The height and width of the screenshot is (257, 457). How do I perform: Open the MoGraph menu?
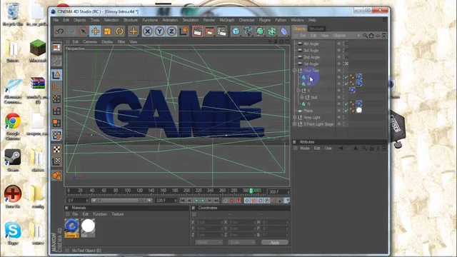pyautogui.click(x=227, y=20)
